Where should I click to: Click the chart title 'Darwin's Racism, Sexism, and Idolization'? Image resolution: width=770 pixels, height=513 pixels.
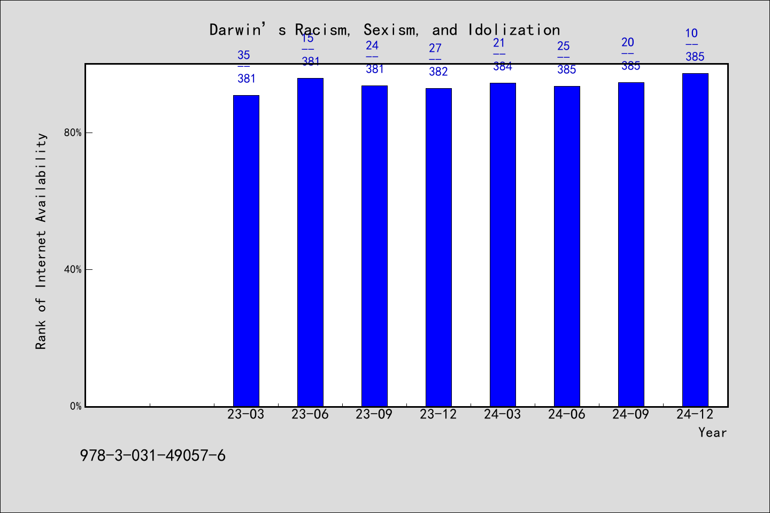(x=384, y=30)
